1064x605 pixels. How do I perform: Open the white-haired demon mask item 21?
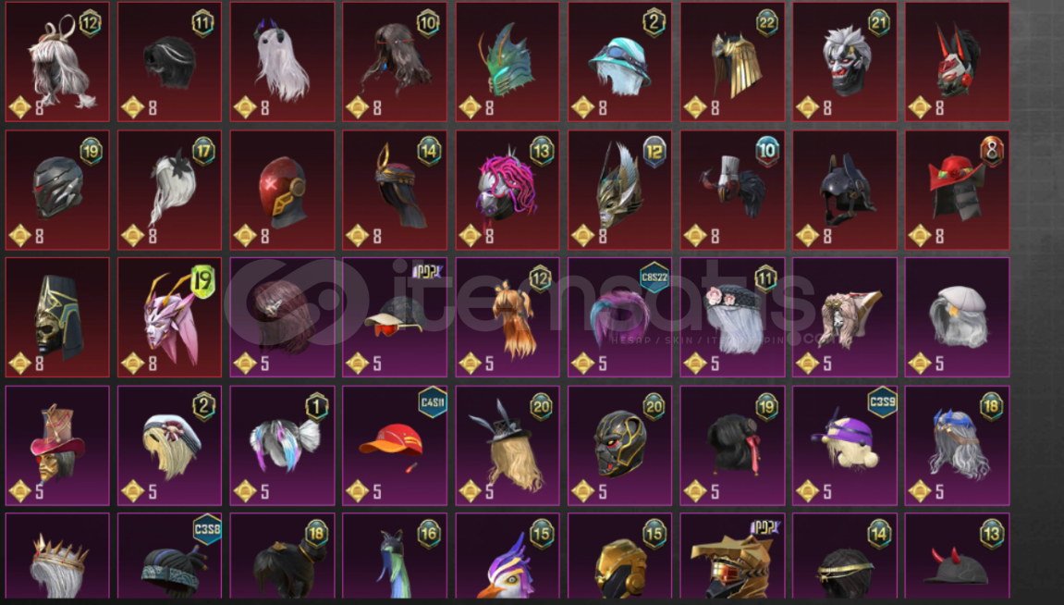[x=845, y=62]
